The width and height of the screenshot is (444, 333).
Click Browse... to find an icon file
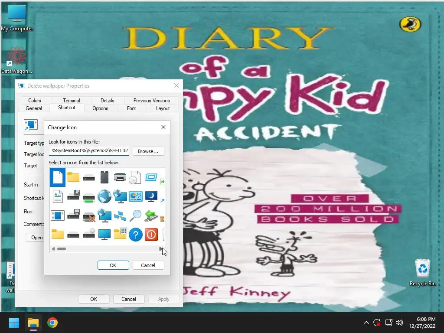(148, 151)
